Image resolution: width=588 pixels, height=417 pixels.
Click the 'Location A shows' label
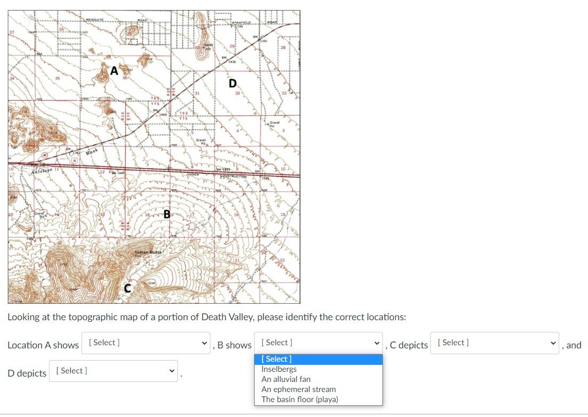pyautogui.click(x=43, y=345)
